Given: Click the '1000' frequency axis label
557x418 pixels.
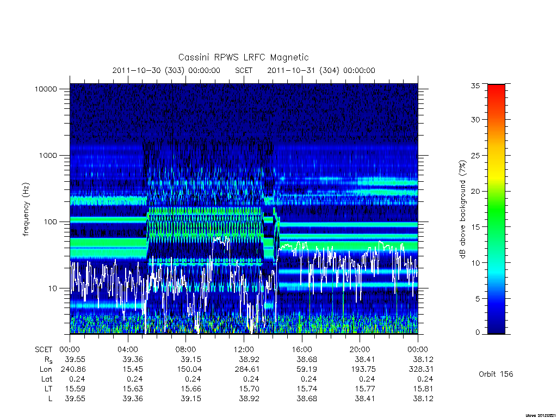Looking at the screenshot, I should point(48,155).
